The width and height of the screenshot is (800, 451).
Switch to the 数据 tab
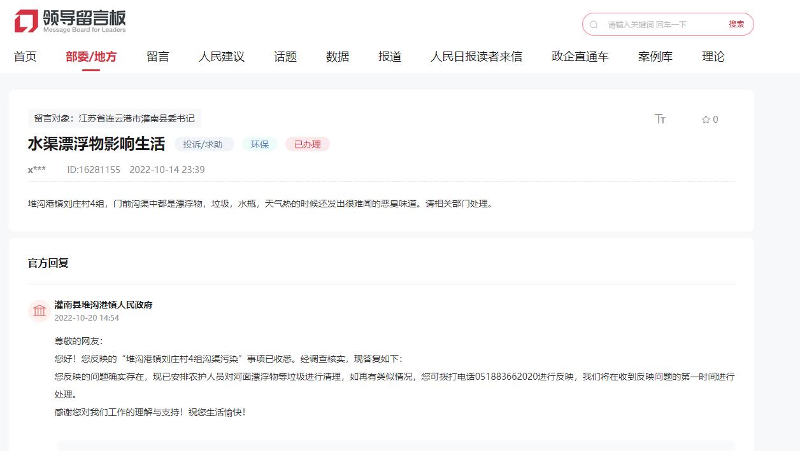click(x=338, y=57)
